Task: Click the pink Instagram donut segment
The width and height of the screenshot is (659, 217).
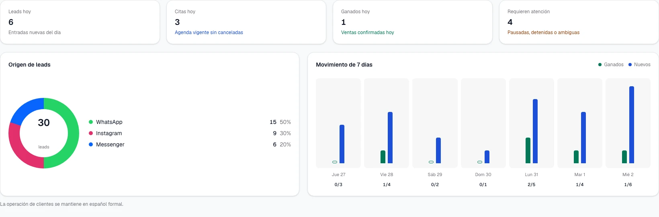Action: (x=20, y=152)
